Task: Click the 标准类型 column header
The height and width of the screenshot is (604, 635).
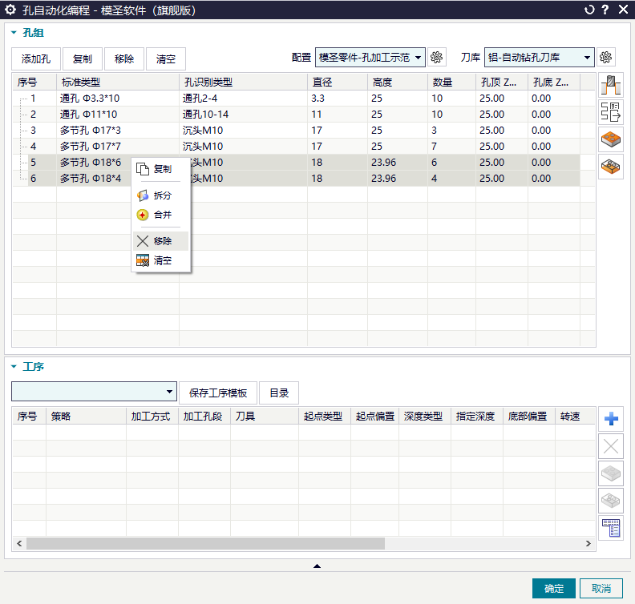Action: 118,83
